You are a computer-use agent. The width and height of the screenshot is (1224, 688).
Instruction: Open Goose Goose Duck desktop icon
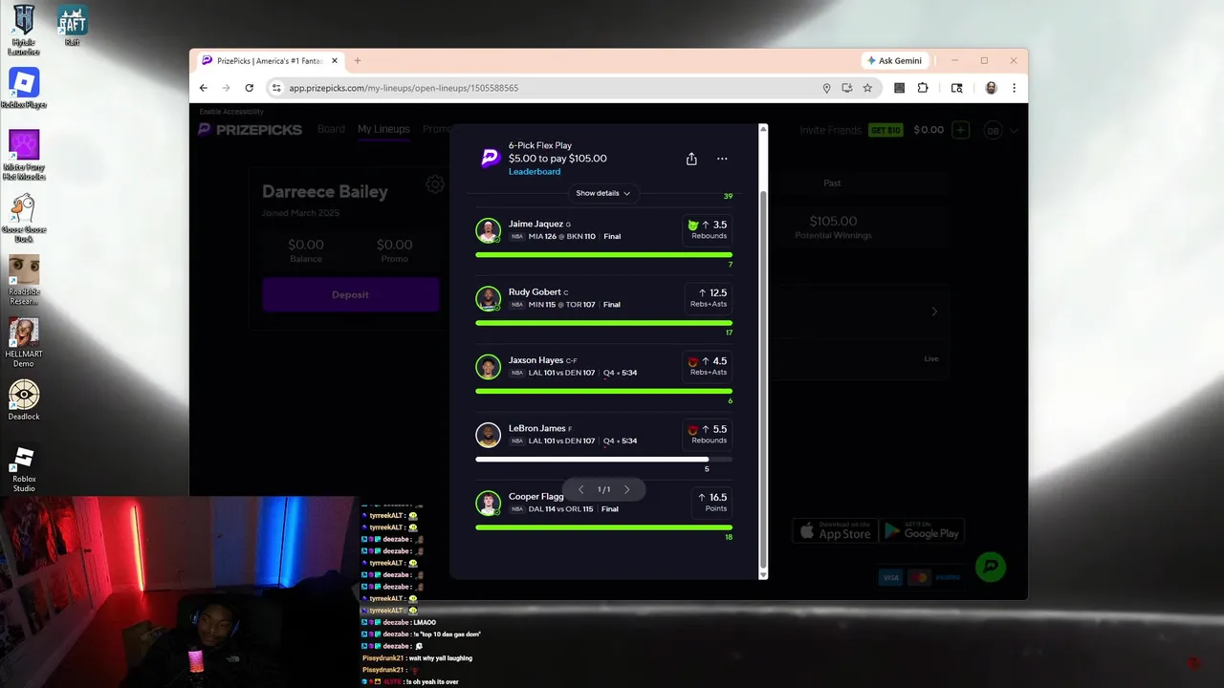(24, 218)
